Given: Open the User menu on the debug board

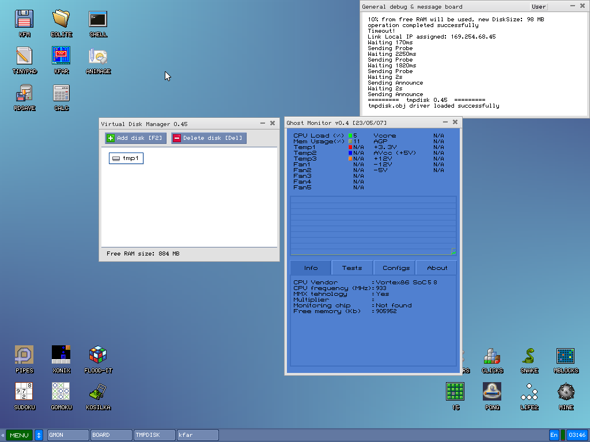Looking at the screenshot, I should (x=538, y=6).
